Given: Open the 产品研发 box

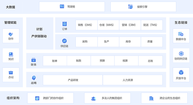Looking at the screenshot, I should tap(73, 80).
